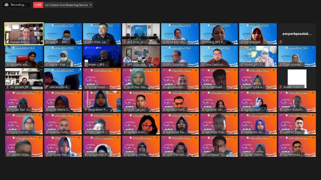Image resolution: width=321 pixels, height=180 pixels.
Task: Click the muted mic icon beside Siti Mariyah
Action: coord(242,42)
